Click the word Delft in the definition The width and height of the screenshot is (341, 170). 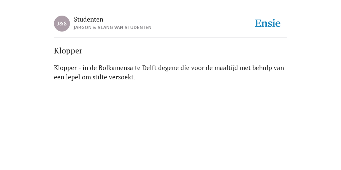pyautogui.click(x=149, y=68)
